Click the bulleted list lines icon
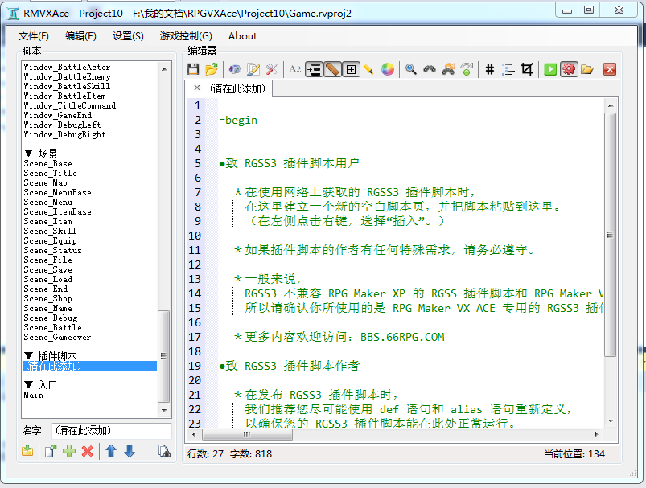The height and width of the screenshot is (488, 646). click(508, 69)
